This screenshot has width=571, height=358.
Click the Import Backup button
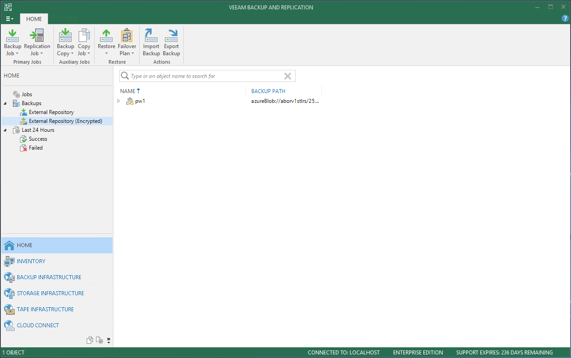pos(151,43)
